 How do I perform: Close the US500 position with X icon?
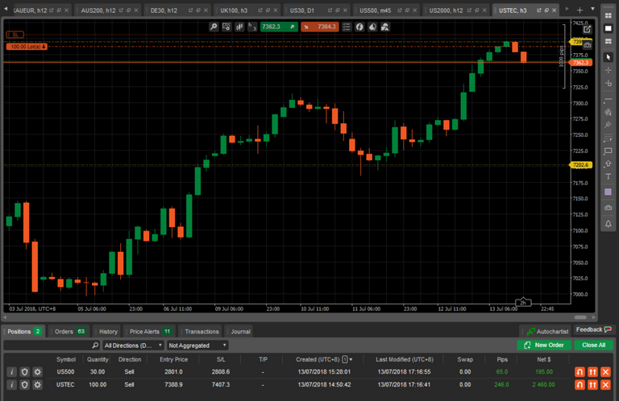tap(607, 371)
